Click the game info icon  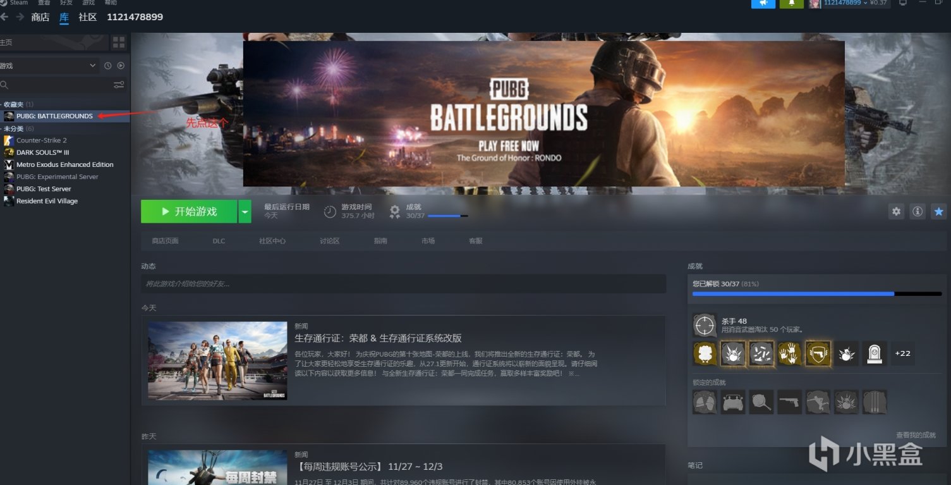pyautogui.click(x=918, y=212)
